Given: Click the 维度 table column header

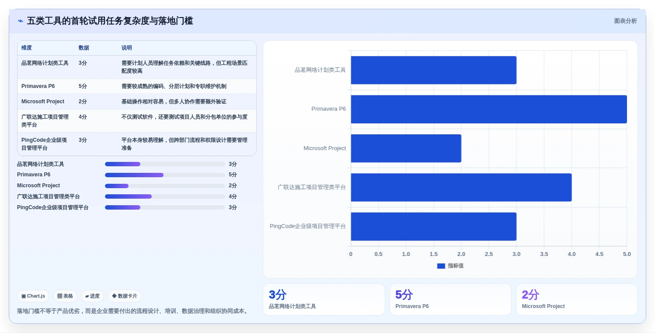Looking at the screenshot, I should point(27,48).
